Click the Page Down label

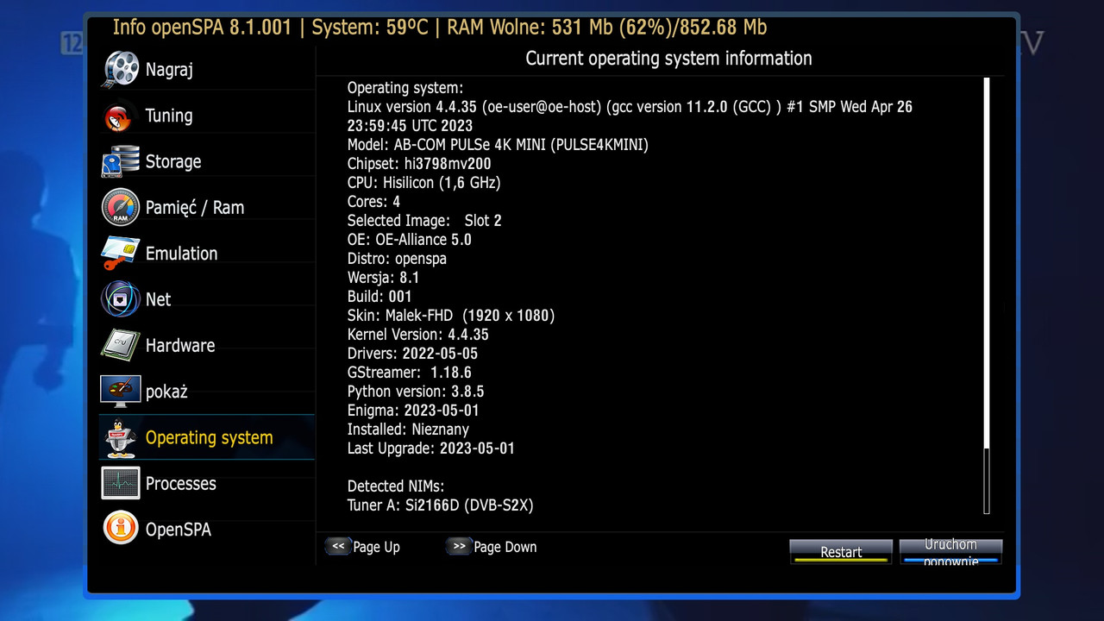505,547
